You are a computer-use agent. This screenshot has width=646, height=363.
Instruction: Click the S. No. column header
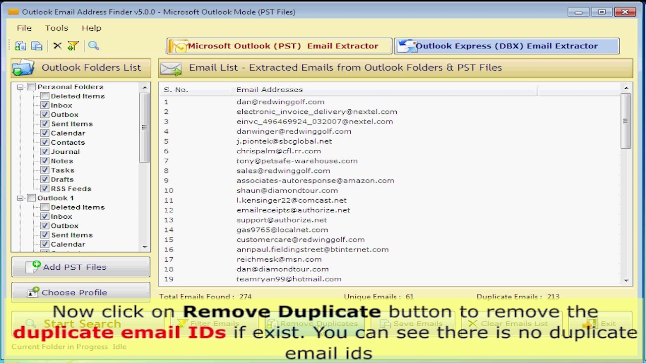pos(196,90)
